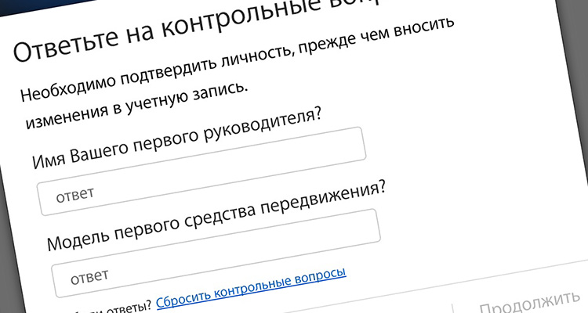The image size is (588, 313).
Task: Click the word "Ответьте" in the heading
Action: coord(61,49)
